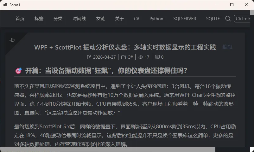Image resolution: width=254 pixels, height=152 pixels.
Task: Click the Ctrl + K search box
Action: point(242,19)
